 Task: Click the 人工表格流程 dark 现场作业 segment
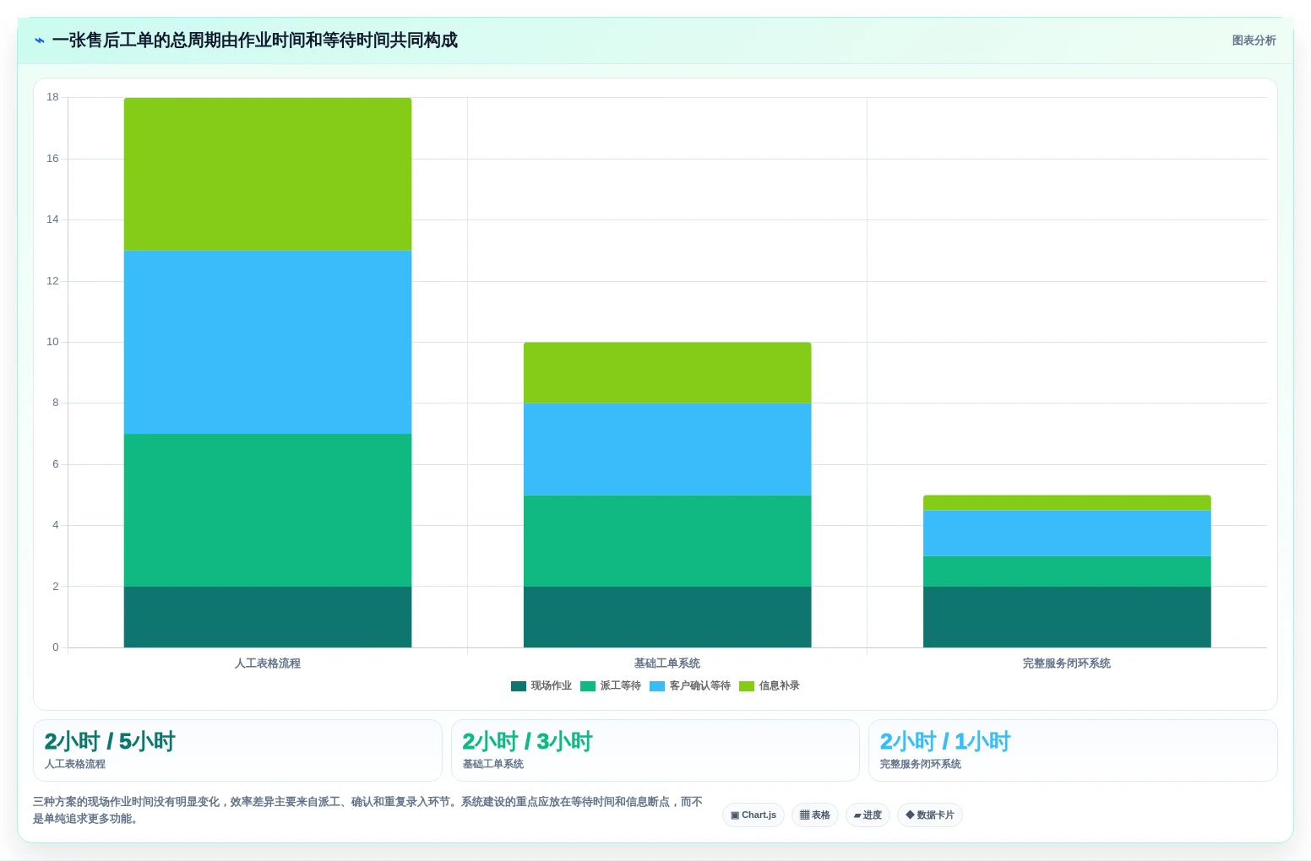pos(268,617)
